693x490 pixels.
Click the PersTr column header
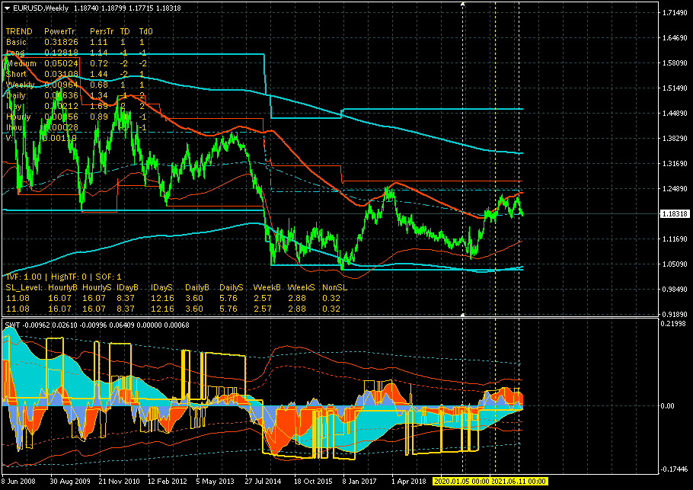click(101, 31)
